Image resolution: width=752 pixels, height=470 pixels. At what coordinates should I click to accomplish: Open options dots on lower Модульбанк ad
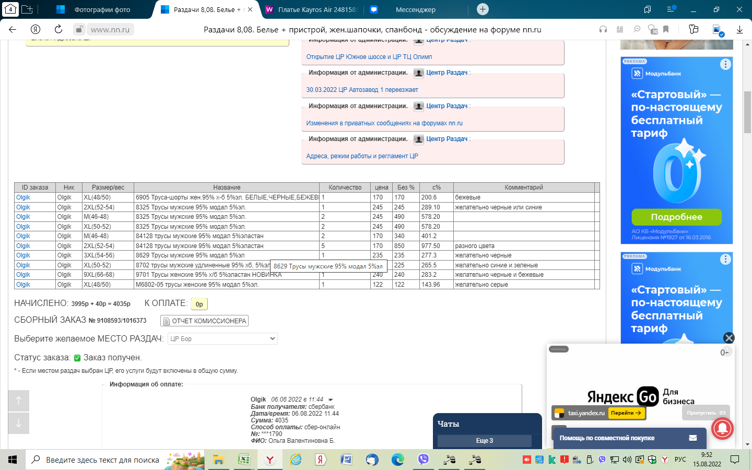pyautogui.click(x=725, y=259)
